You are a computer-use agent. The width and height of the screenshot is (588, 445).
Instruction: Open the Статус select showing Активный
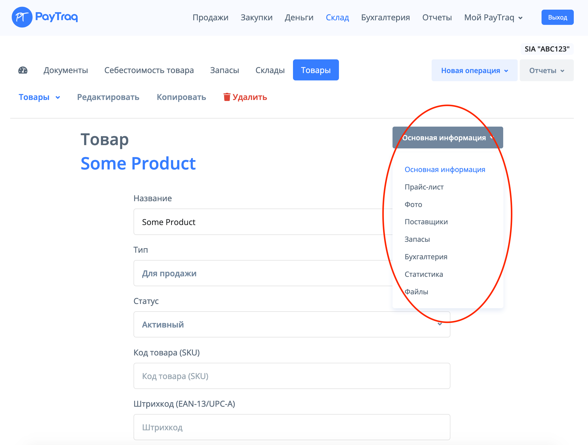[291, 324]
